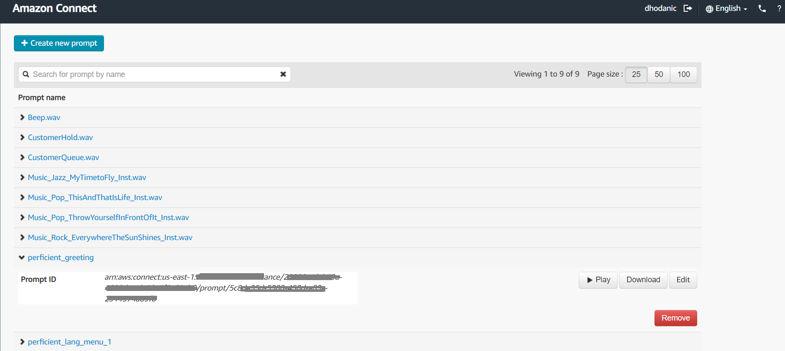785x351 pixels.
Task: Expand the Beep.wav row chevron
Action: coord(22,117)
